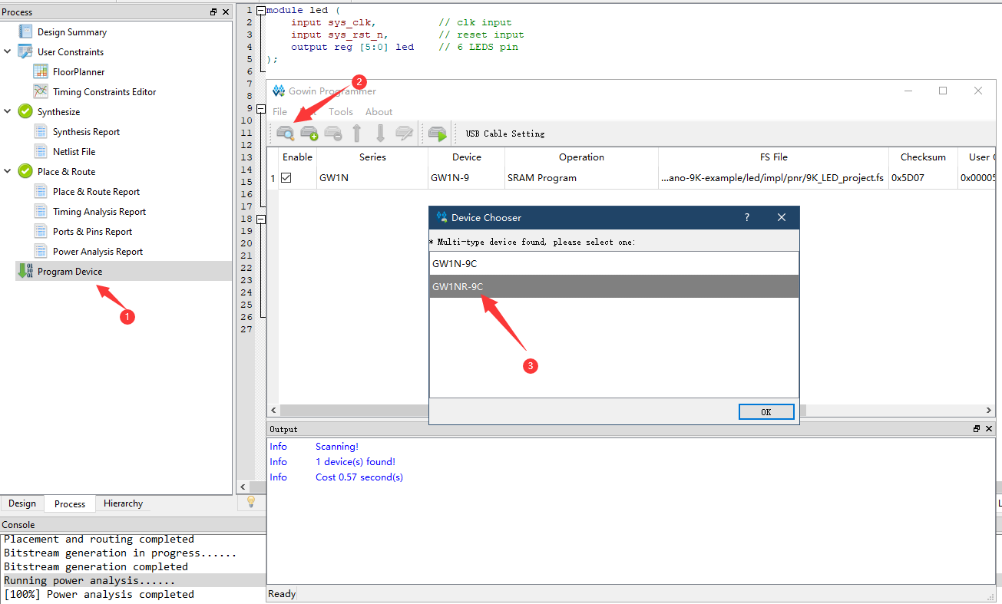Open the File menu in Gowin Programmer

(280, 112)
